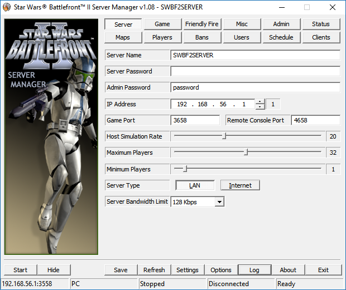Increase IP Address index with up arrow
This screenshot has width=346, height=290.
click(260, 101)
